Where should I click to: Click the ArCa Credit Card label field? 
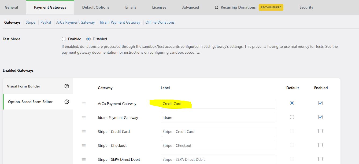point(218,104)
